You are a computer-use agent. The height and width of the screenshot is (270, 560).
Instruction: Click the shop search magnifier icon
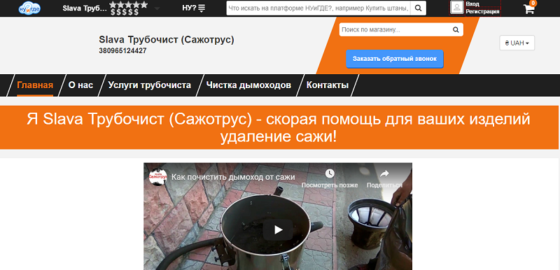[x=456, y=29]
